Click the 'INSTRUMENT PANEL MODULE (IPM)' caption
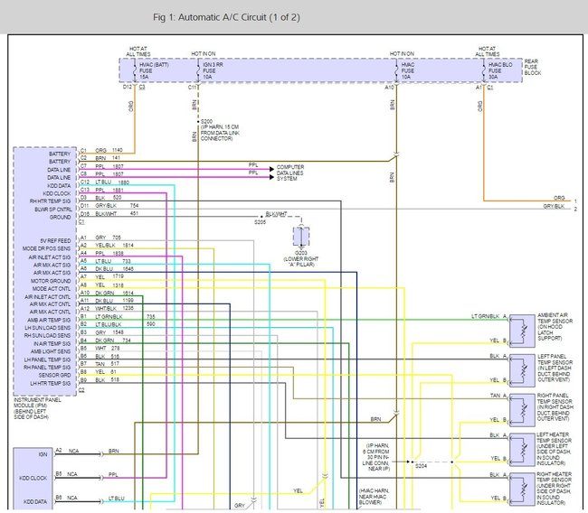 click(37, 403)
